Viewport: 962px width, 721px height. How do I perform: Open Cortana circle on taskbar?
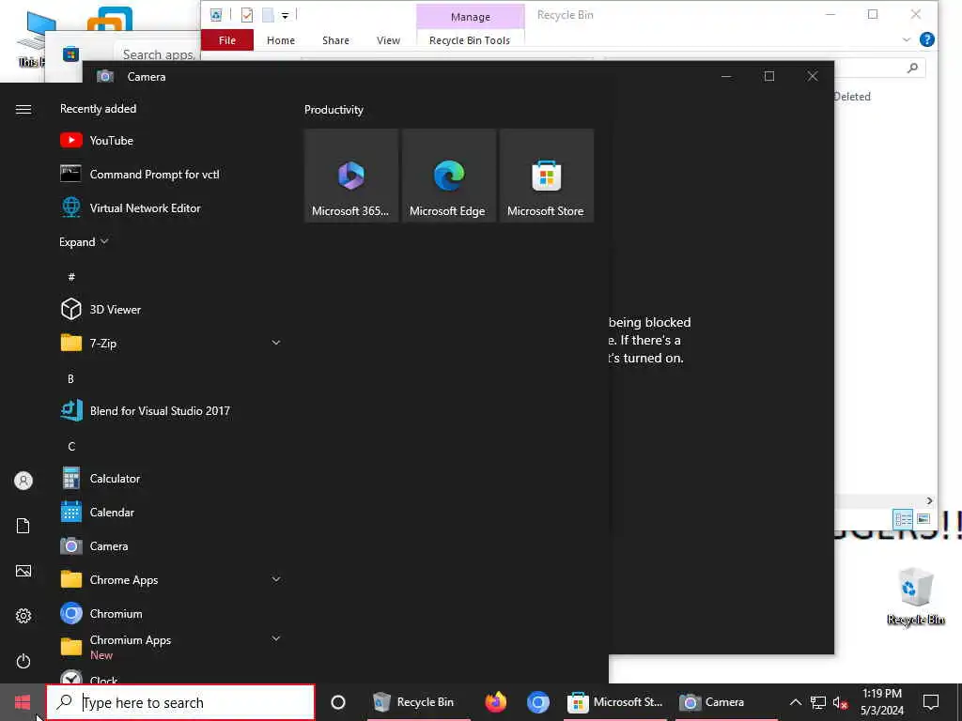click(338, 702)
